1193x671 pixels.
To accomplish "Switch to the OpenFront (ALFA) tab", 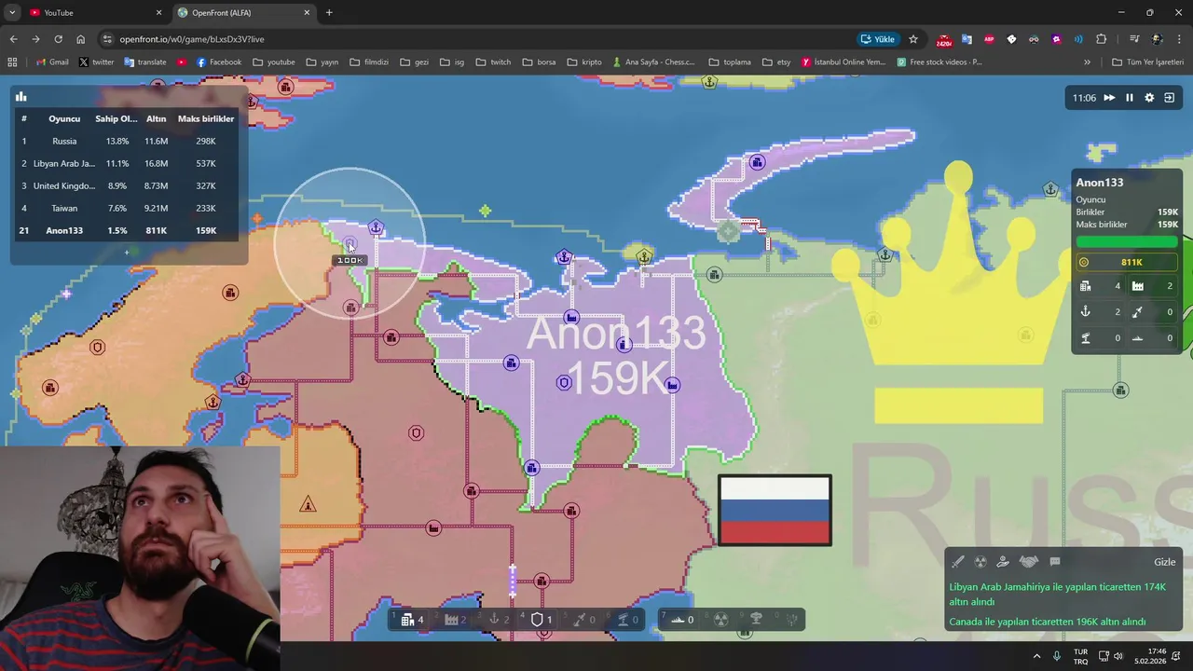I will [x=244, y=13].
